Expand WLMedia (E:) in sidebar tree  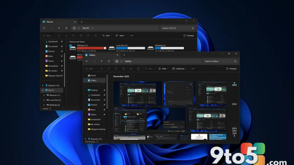tap(44, 105)
